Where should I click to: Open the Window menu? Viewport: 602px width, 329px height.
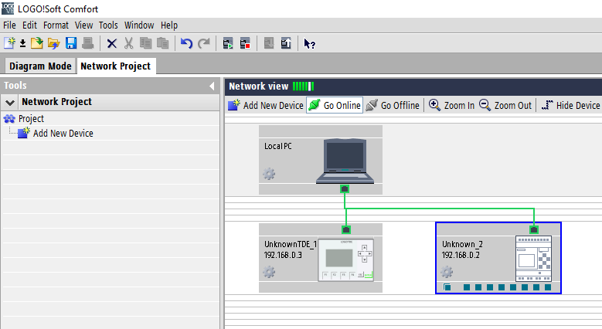[x=139, y=25]
